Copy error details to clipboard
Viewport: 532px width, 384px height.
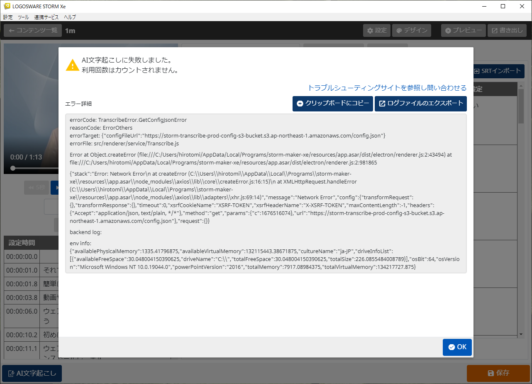pyautogui.click(x=332, y=104)
